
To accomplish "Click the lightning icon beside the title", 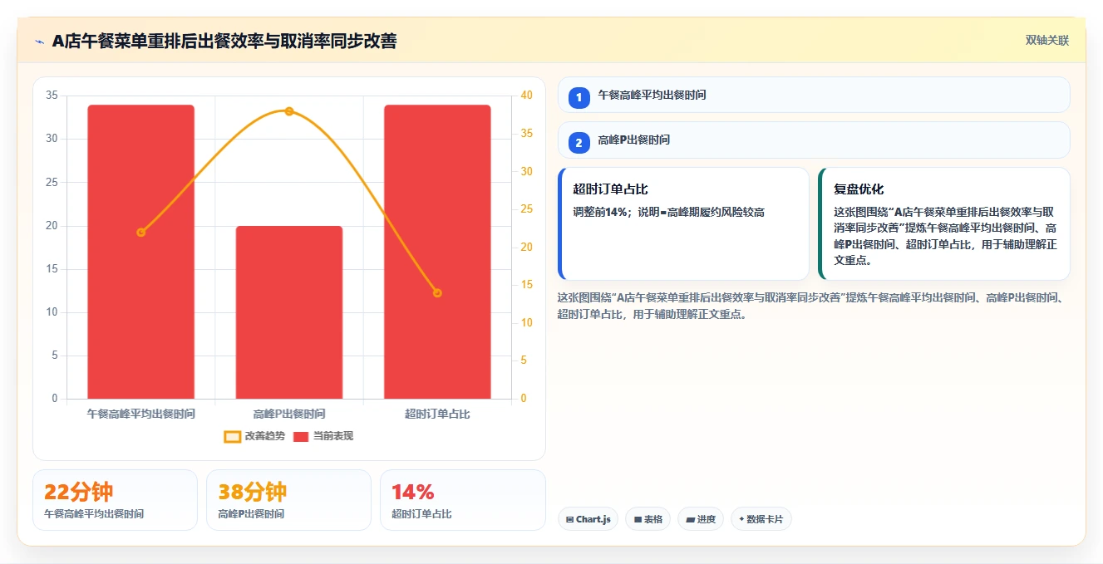I will (x=40, y=42).
